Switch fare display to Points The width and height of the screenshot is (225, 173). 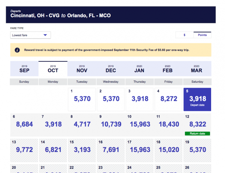pyautogui.click(x=202, y=35)
